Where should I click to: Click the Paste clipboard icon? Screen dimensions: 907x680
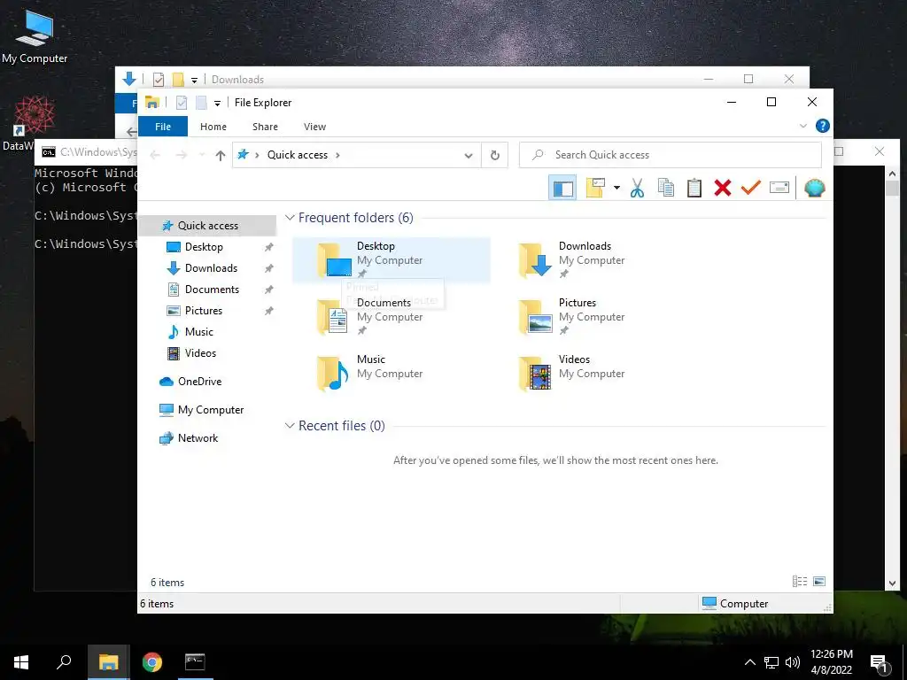coord(694,188)
